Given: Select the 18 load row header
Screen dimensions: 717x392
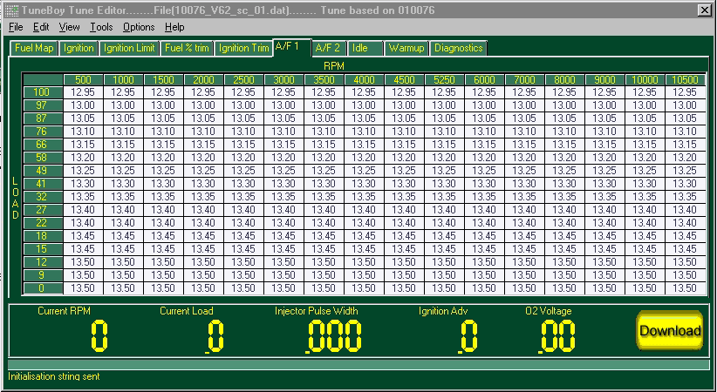Looking at the screenshot, I should tap(43, 236).
